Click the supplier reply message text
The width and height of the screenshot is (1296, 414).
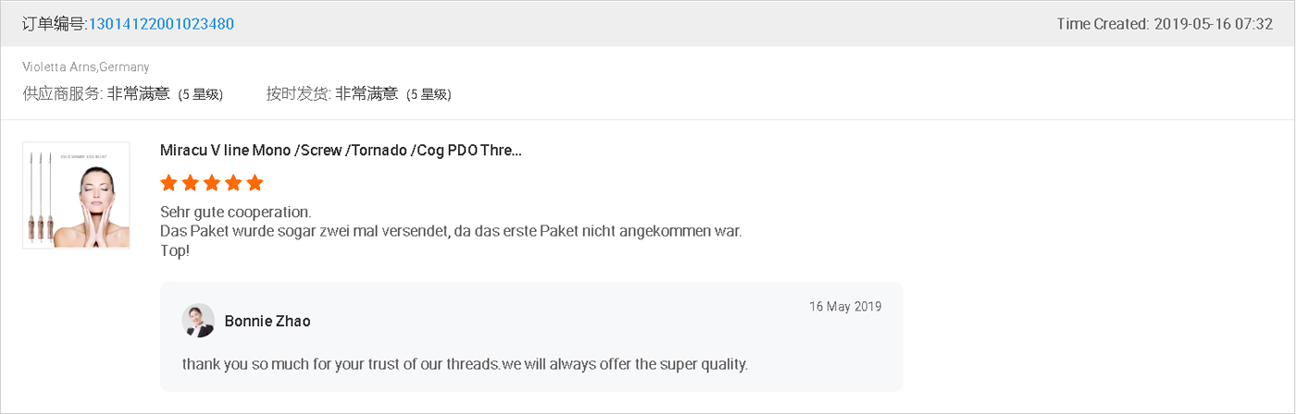click(x=465, y=364)
